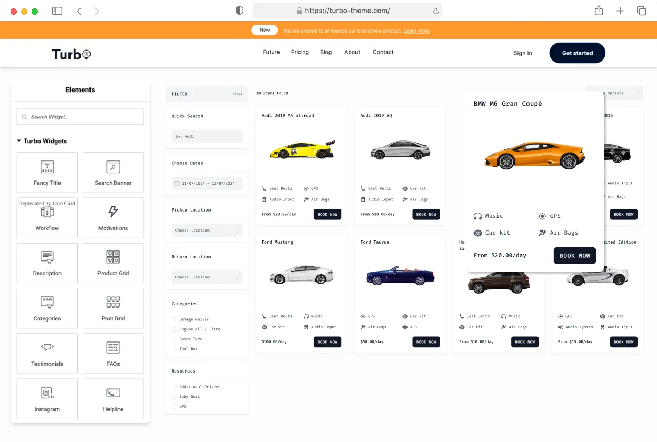Screen dimensions: 657x442
Task: Select the Search Banner widget
Action: click(x=113, y=173)
